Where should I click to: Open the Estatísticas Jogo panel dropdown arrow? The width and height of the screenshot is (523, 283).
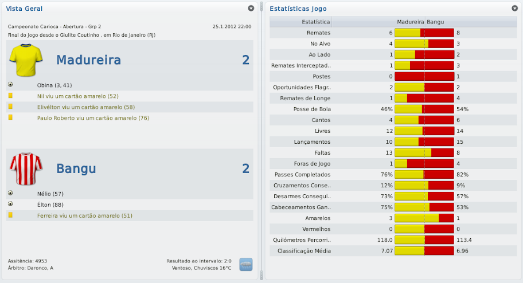[x=514, y=9]
